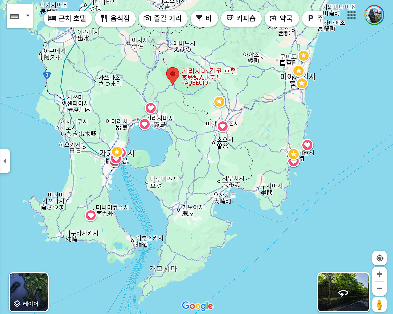The width and height of the screenshot is (393, 314).
Task: Click the 소오시 曽於 city label
Action: (225, 143)
